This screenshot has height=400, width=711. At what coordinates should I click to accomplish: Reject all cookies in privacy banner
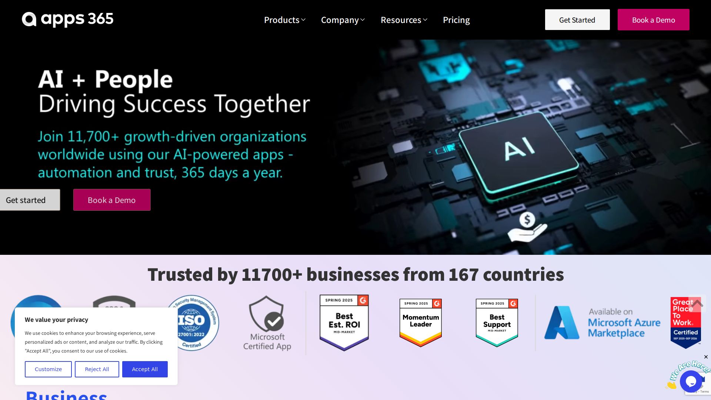coord(97,369)
